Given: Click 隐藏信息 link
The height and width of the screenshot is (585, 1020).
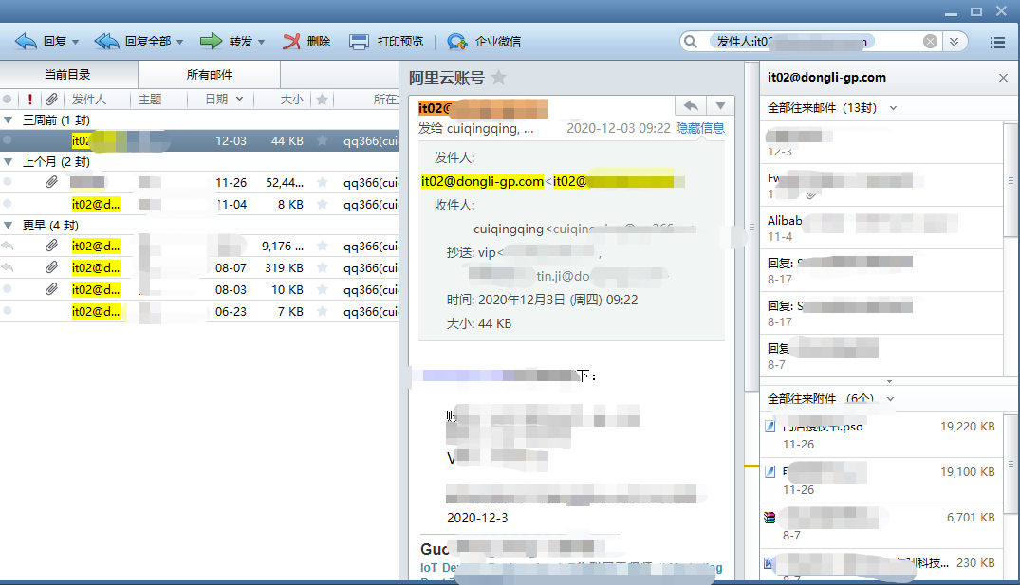Looking at the screenshot, I should pos(700,128).
